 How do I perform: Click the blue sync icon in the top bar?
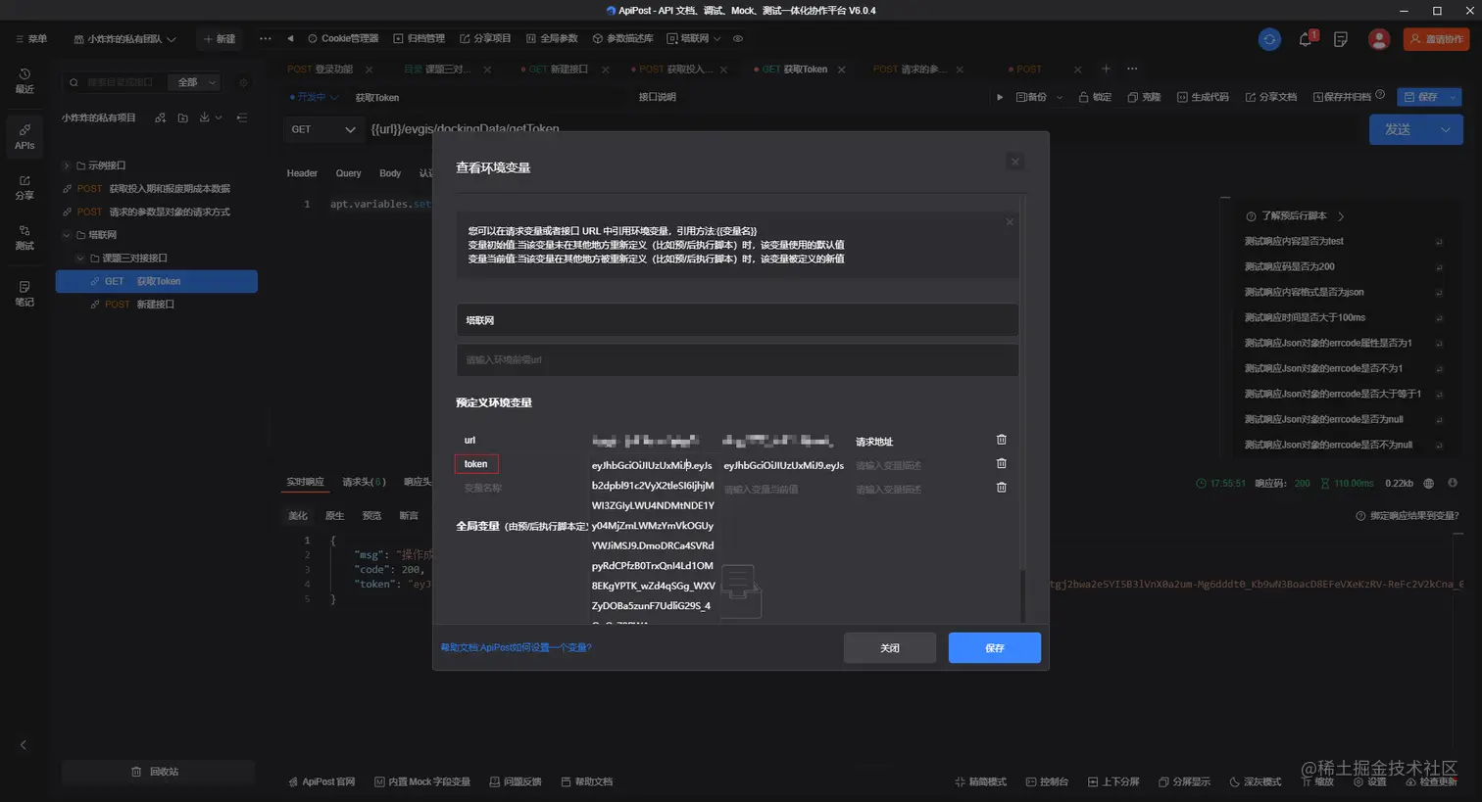pyautogui.click(x=1269, y=39)
